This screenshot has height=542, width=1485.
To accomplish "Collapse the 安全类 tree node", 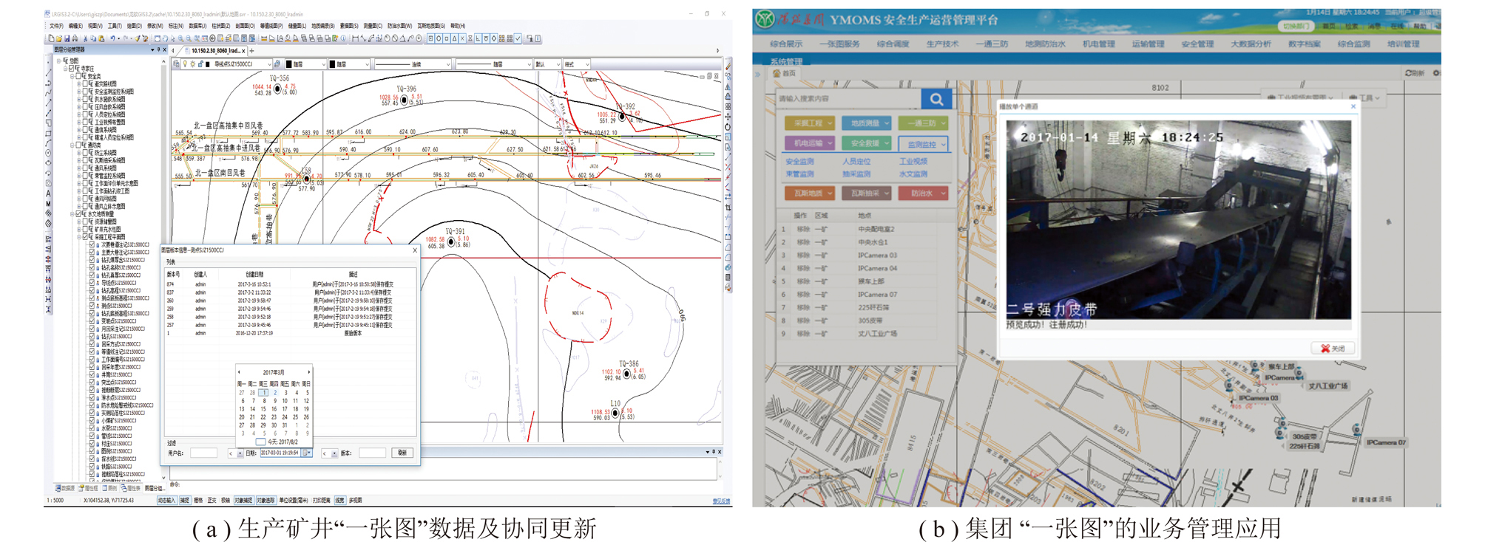I will [72, 76].
